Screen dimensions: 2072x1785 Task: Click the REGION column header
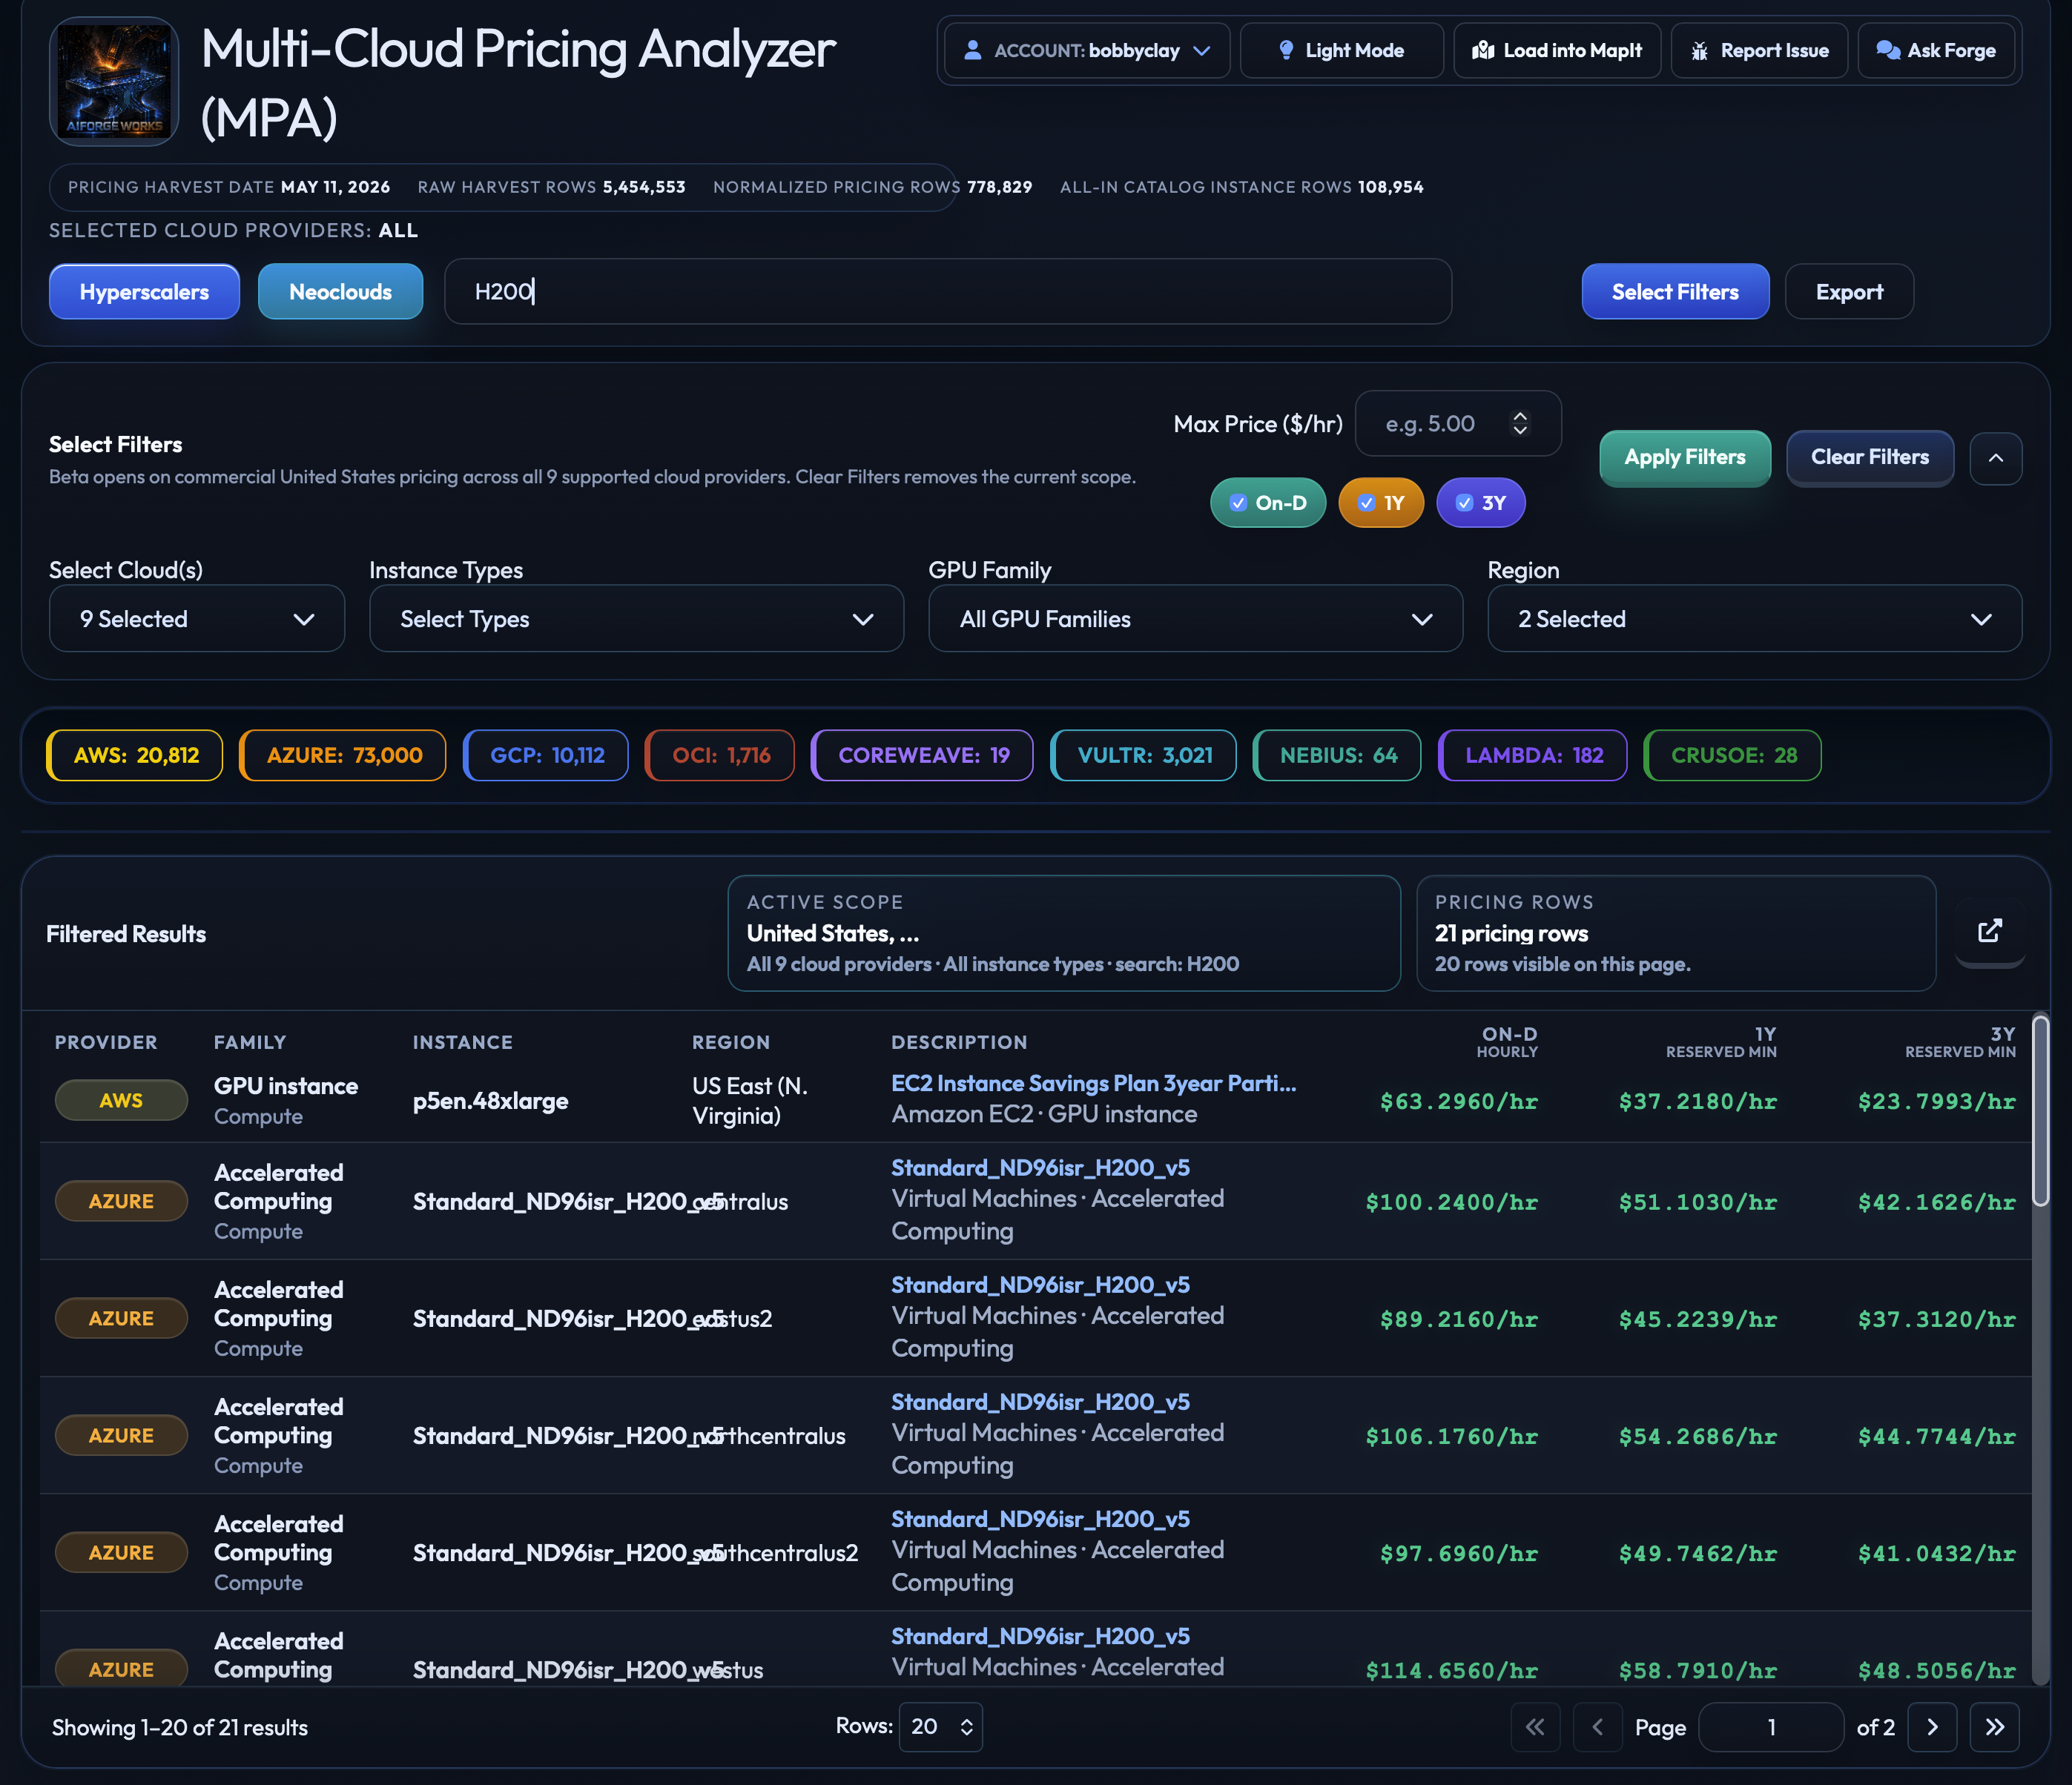[731, 1042]
